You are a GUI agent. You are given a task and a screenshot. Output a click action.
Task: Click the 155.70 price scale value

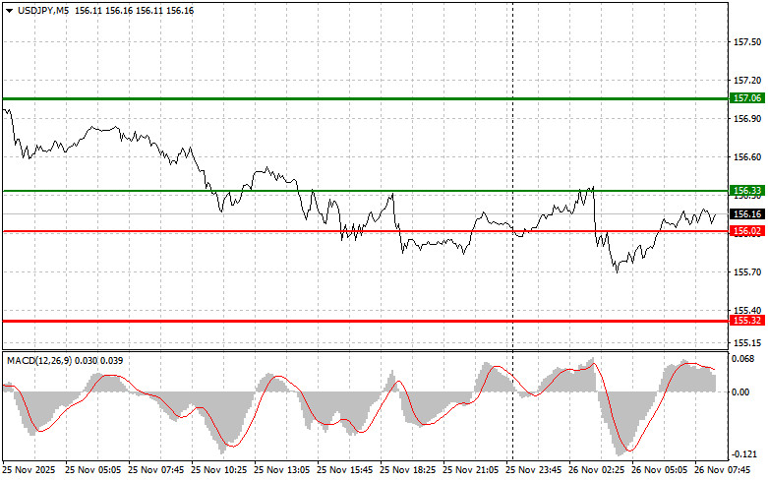(x=747, y=271)
